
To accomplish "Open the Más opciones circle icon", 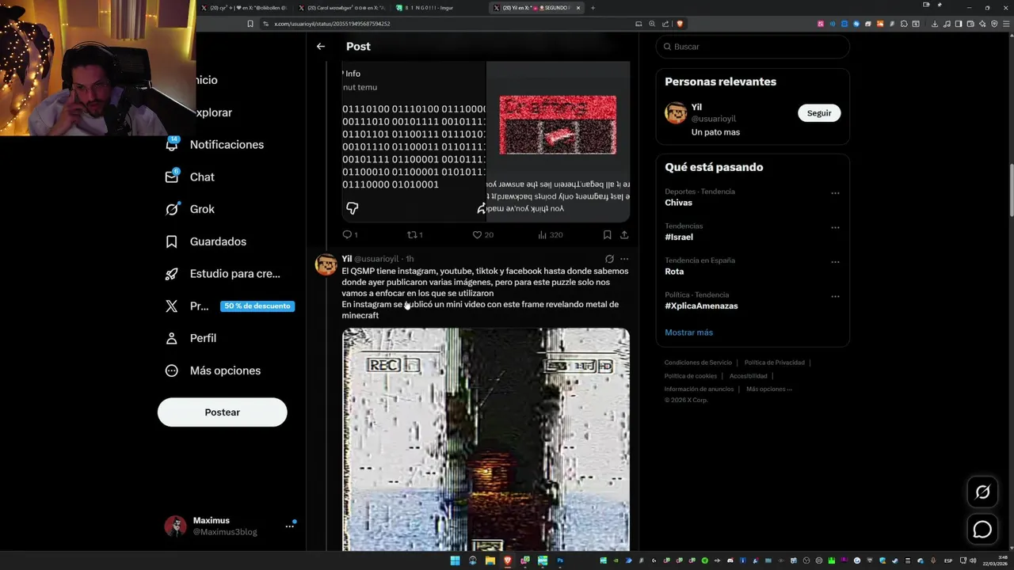I will pos(172,370).
